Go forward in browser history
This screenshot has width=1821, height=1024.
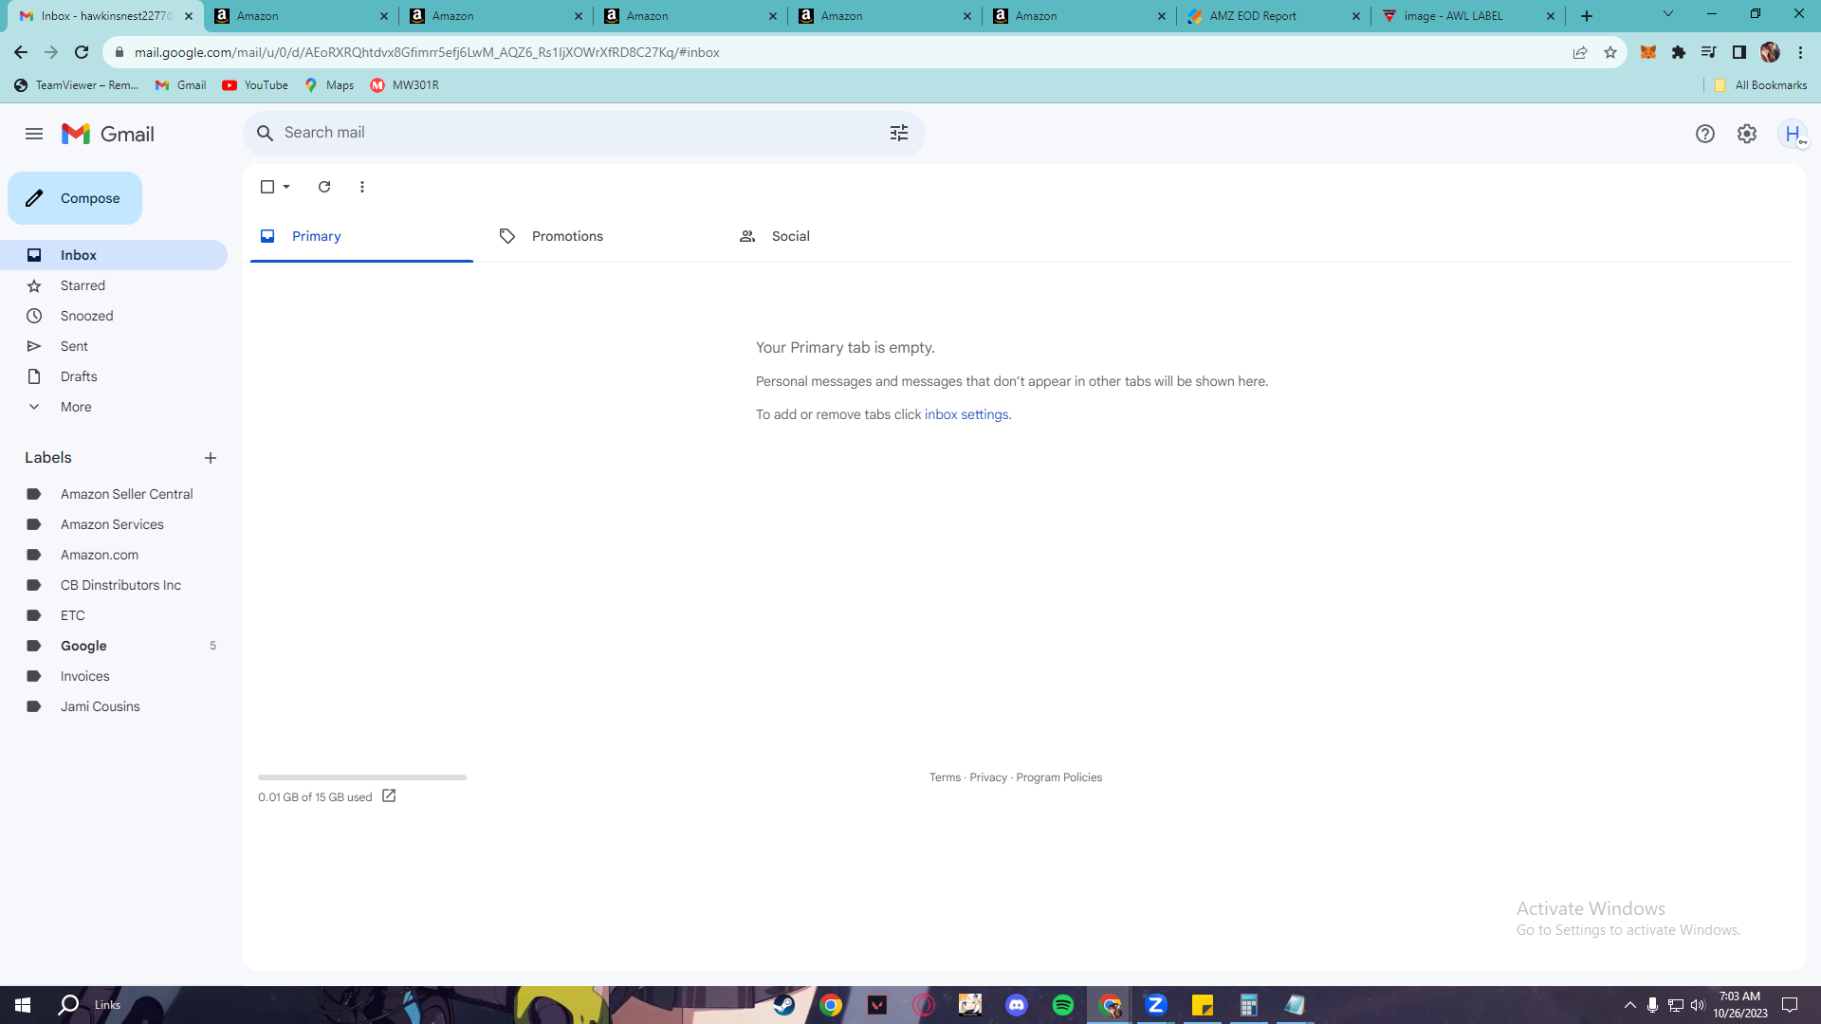(x=51, y=52)
